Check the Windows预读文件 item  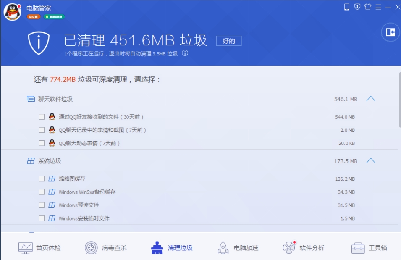(x=41, y=205)
